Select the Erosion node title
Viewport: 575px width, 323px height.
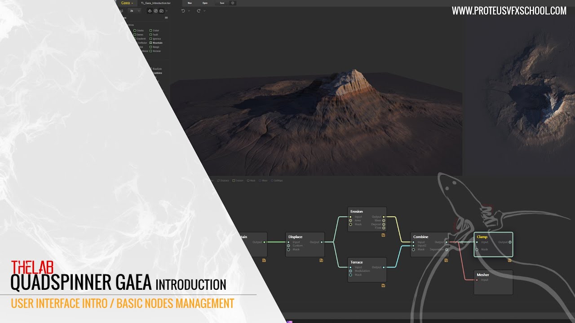click(357, 211)
